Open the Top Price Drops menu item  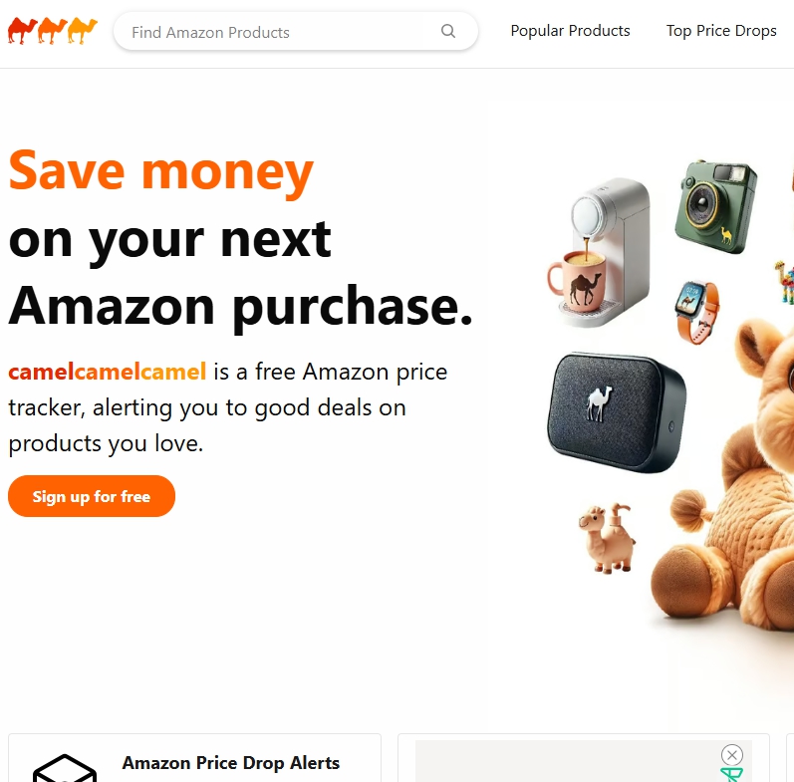(721, 31)
